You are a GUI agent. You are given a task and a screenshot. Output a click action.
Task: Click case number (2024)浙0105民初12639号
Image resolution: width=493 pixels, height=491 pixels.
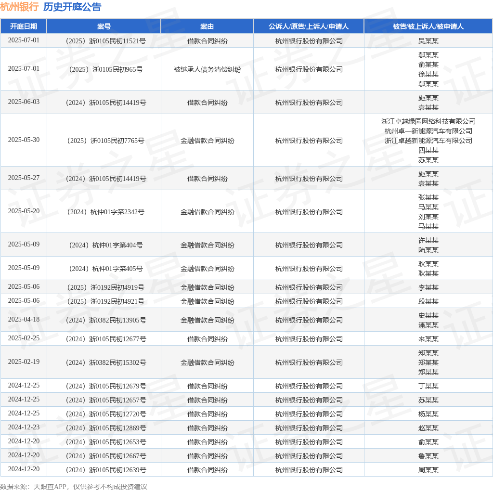tap(105, 470)
